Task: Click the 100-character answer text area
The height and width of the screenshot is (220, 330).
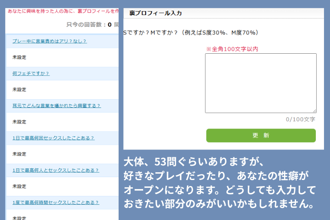Action: [x=261, y=83]
